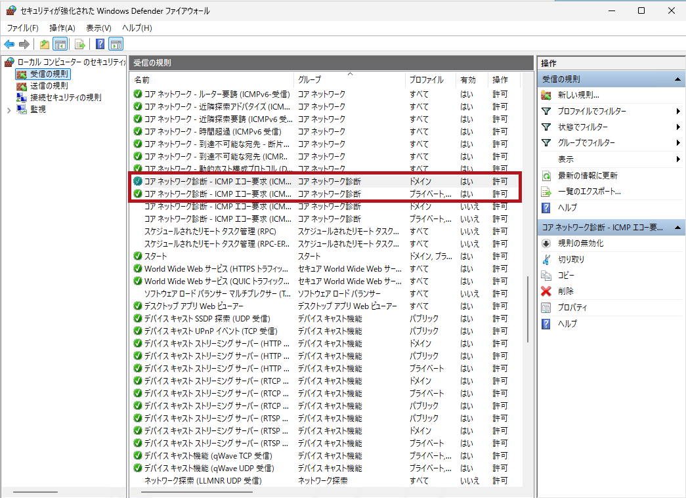Sort by the グループ column header
The image size is (686, 498).
coord(349,79)
